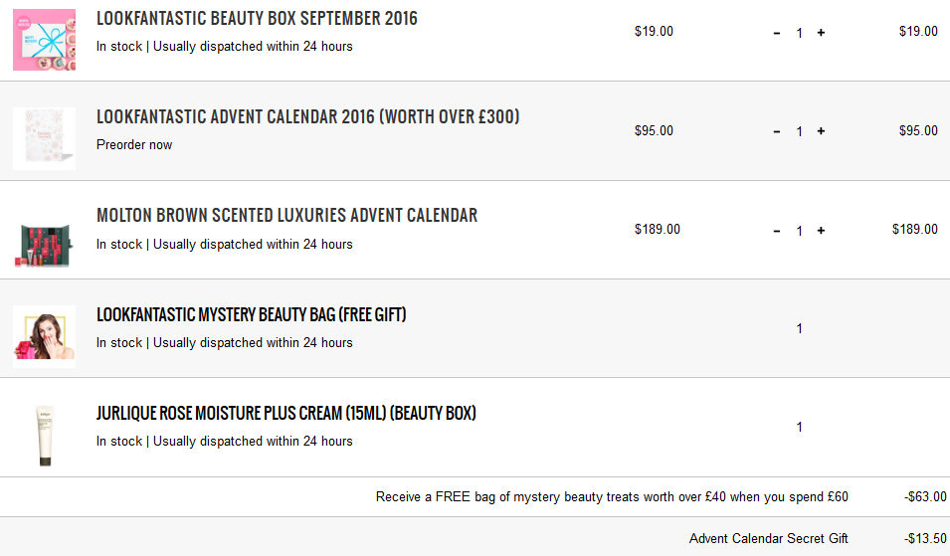Open Lookfantastic Advent Calendar 2016 title link

click(x=307, y=117)
